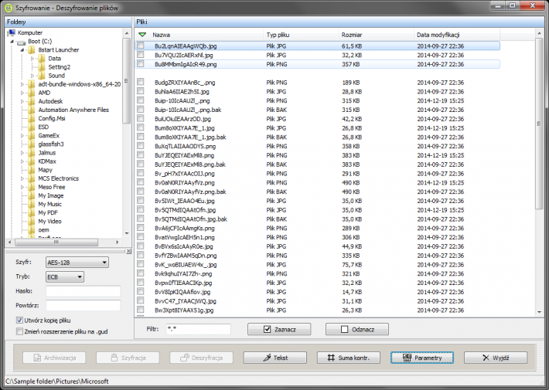Open the Szyfr AES-128 dropdown
This screenshot has width=549, height=390.
tap(77, 263)
